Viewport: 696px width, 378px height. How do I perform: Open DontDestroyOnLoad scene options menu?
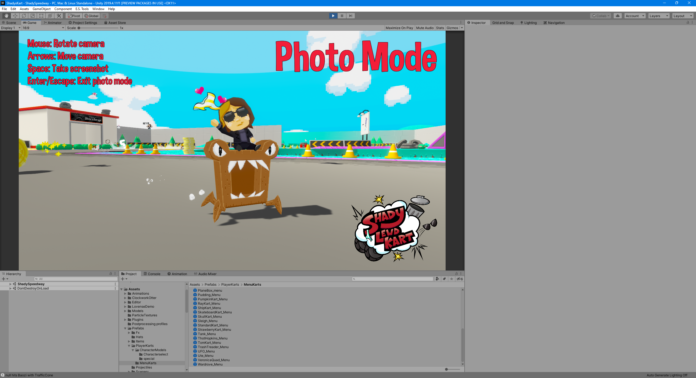pyautogui.click(x=115, y=288)
